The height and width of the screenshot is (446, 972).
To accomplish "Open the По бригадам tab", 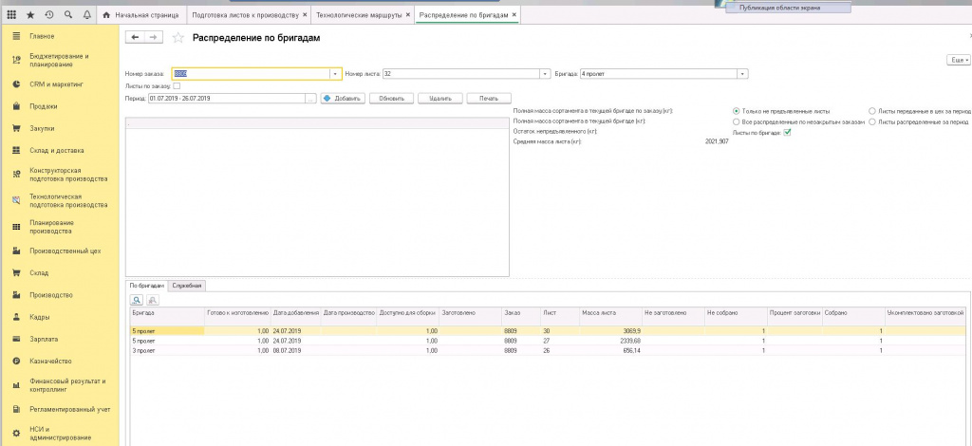I will 147,286.
